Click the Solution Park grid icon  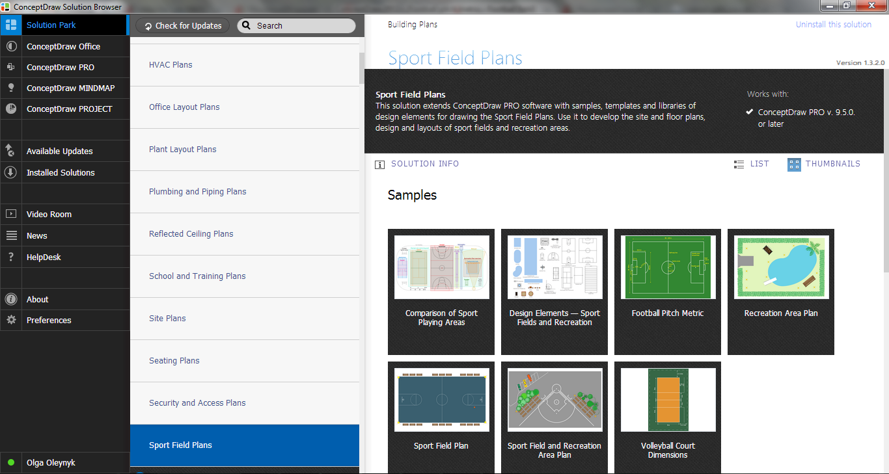point(10,25)
